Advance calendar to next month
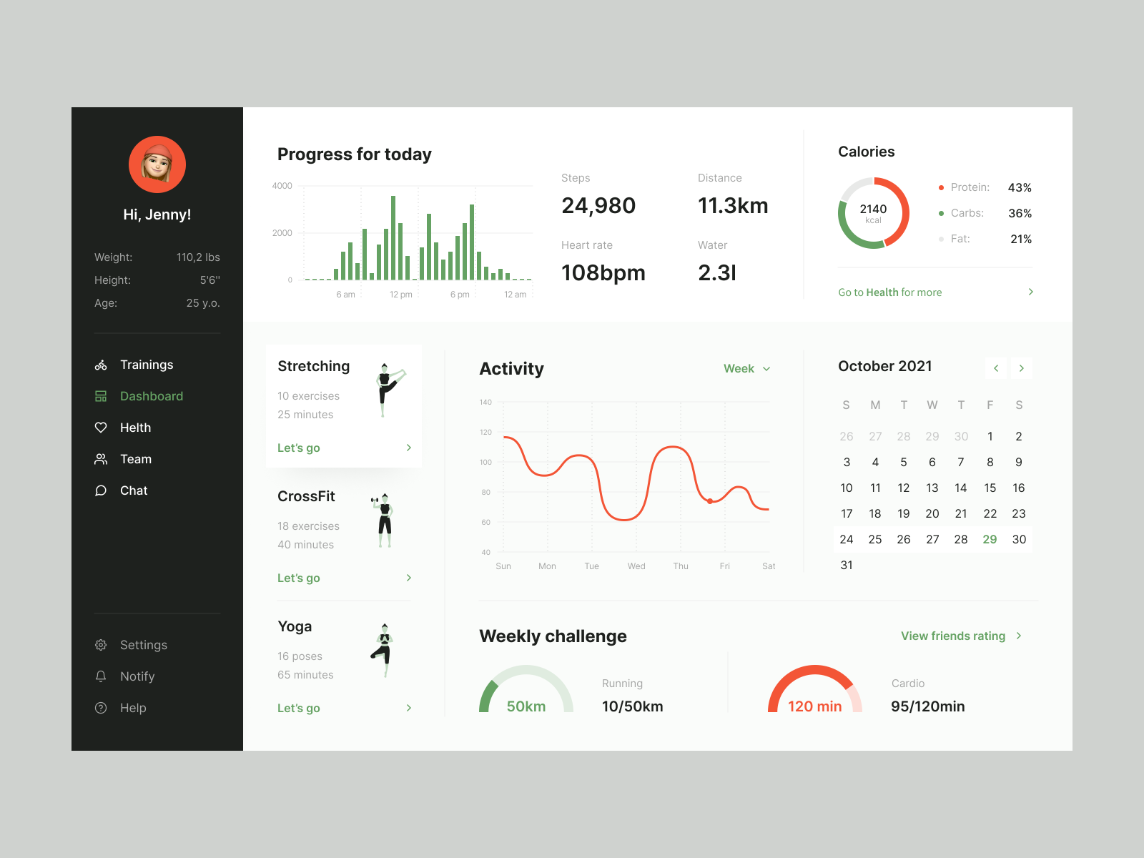 pyautogui.click(x=1022, y=368)
